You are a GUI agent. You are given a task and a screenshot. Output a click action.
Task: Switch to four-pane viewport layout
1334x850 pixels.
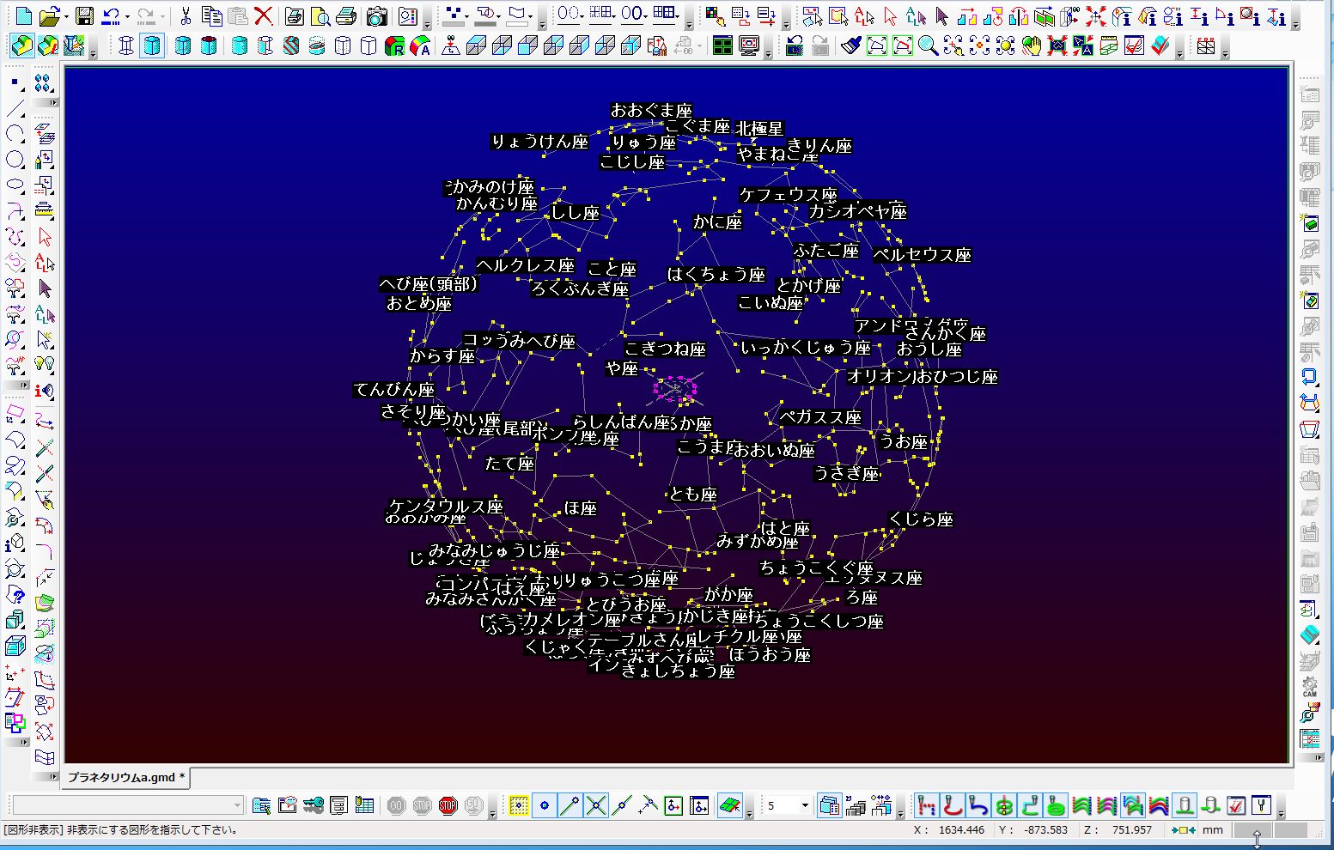[x=722, y=46]
